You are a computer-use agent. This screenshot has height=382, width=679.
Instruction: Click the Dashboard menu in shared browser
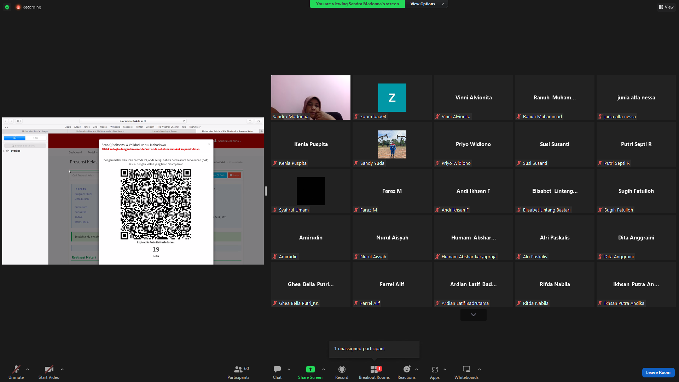tap(75, 152)
